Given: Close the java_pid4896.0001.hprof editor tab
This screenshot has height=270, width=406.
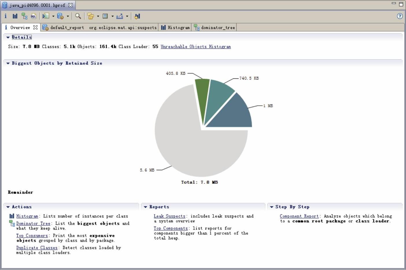Looking at the screenshot, I should [x=70, y=5].
